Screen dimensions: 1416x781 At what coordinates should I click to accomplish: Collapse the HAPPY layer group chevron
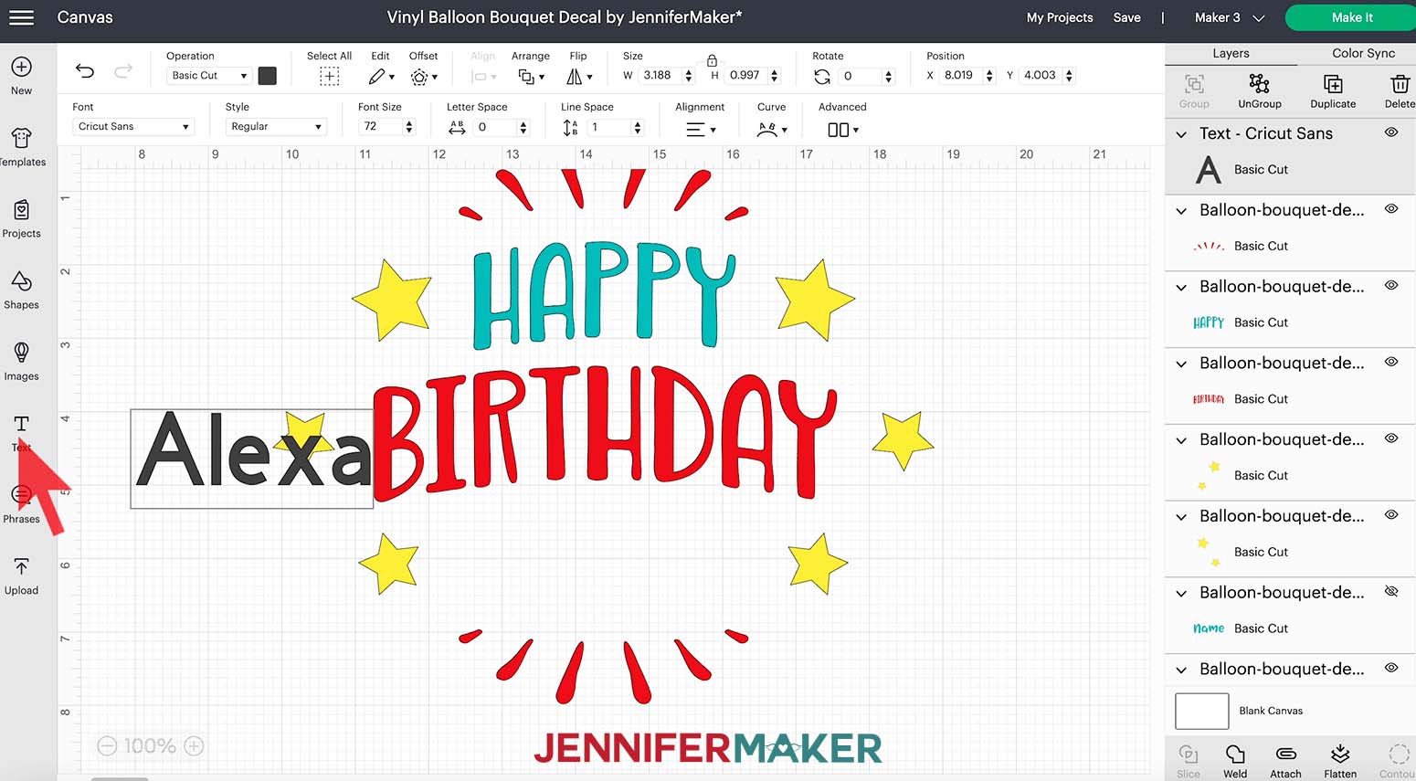tap(1181, 287)
